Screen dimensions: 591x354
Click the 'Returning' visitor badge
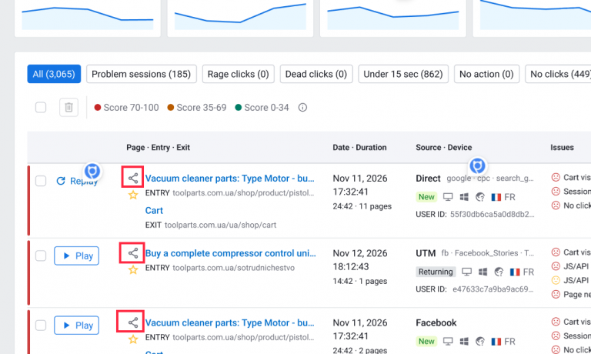[x=436, y=272]
